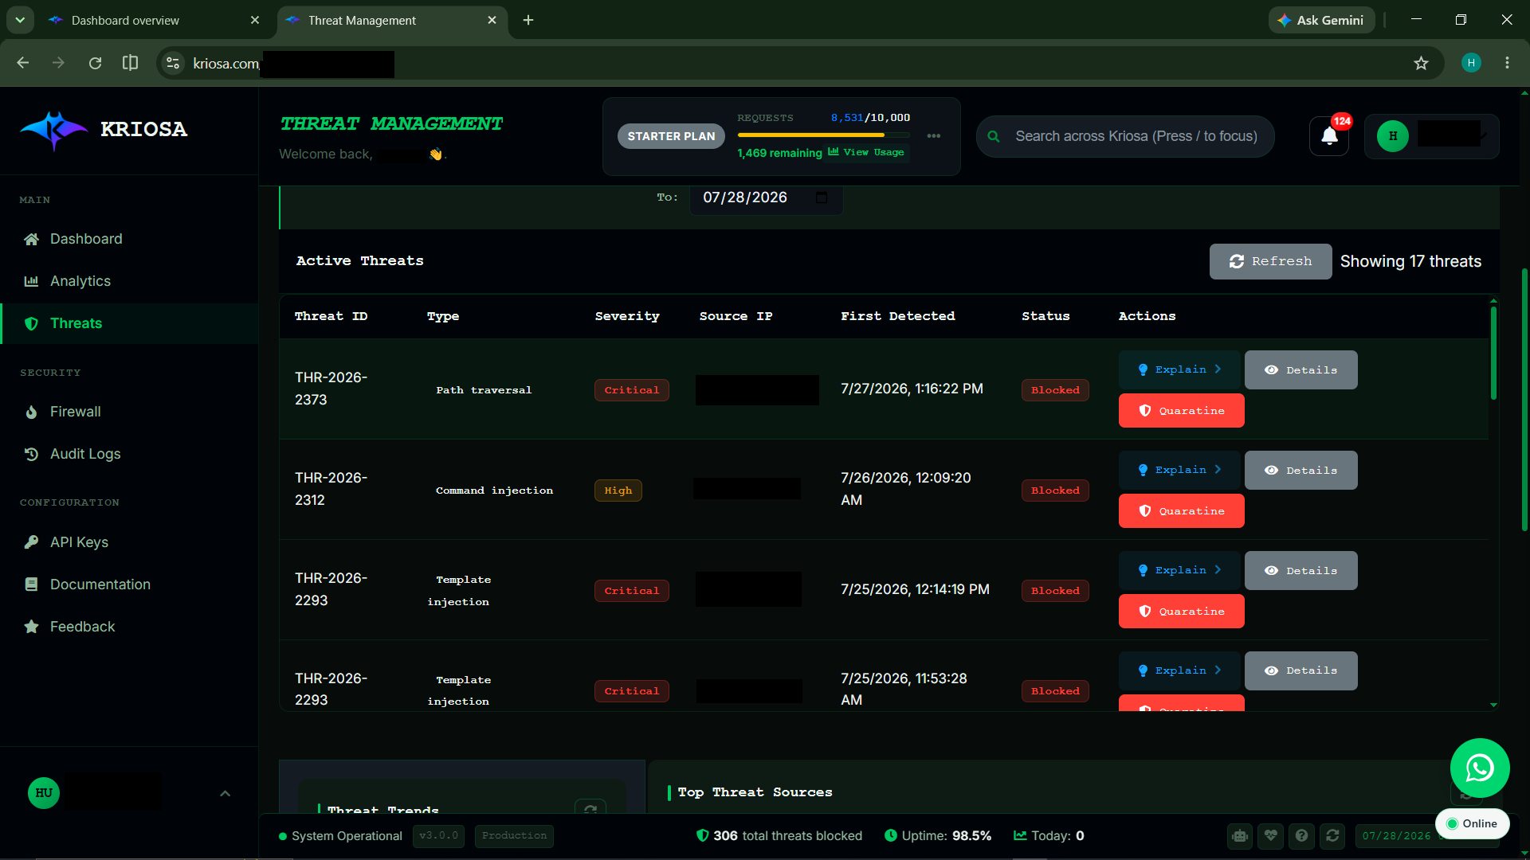
Task: Open the notifications bell with 124 badge
Action: pos(1329,136)
